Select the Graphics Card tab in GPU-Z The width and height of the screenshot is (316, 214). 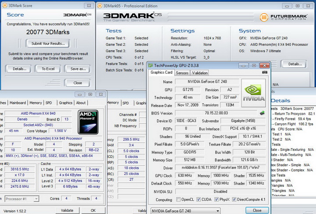[x=162, y=72]
